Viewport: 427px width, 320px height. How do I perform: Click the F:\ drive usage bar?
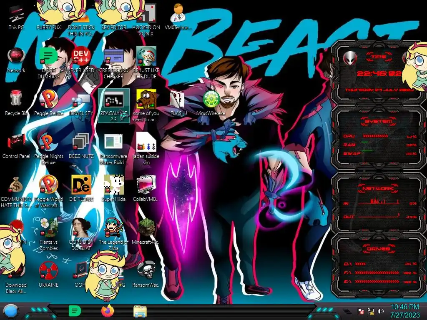coord(377,272)
